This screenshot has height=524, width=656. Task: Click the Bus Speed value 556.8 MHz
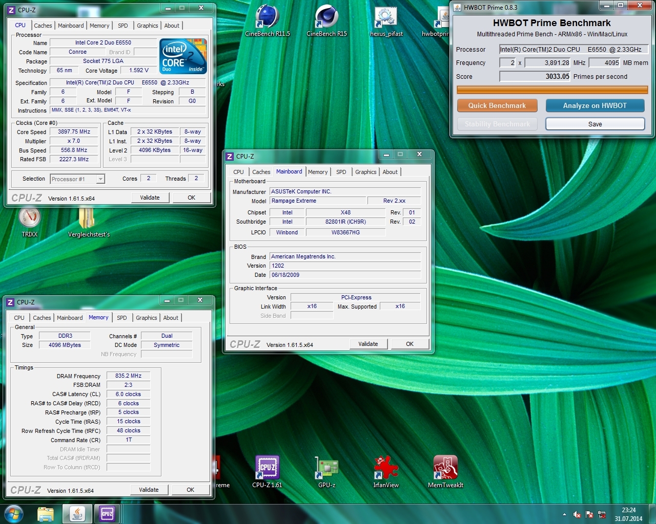[74, 150]
